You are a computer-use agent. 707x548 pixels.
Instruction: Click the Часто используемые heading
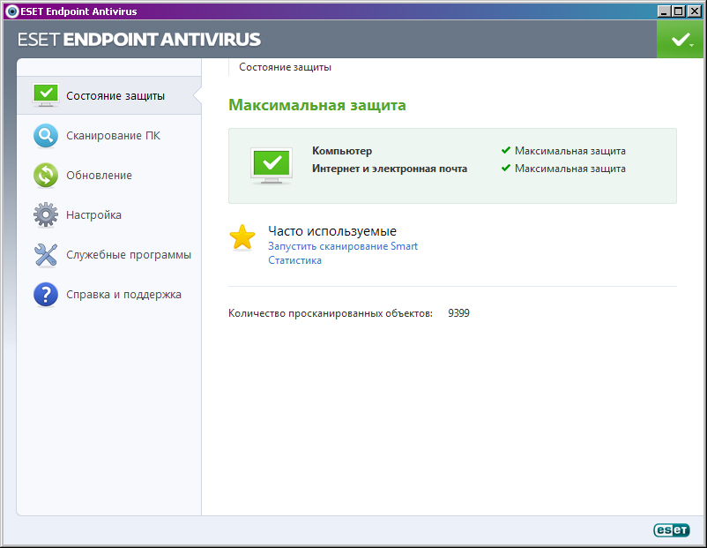click(x=332, y=231)
